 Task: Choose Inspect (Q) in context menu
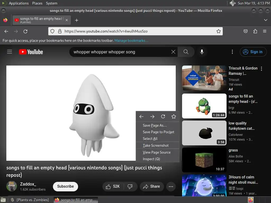(157, 159)
